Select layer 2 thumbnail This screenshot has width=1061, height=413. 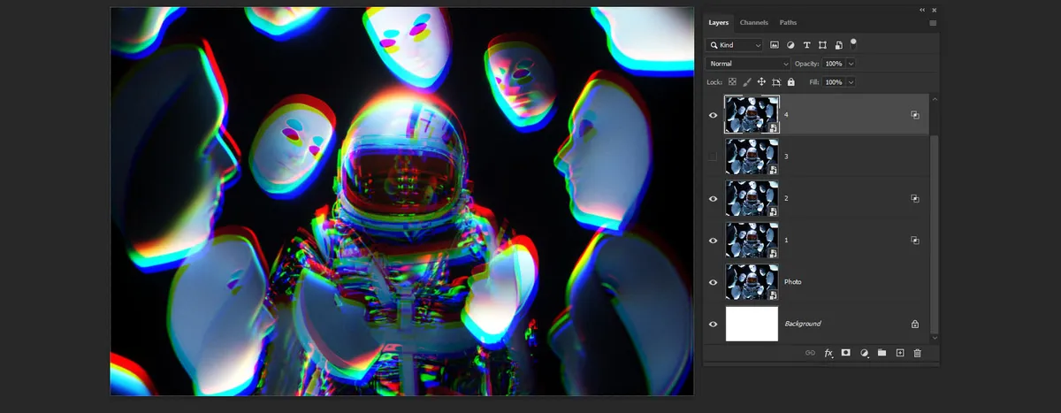(752, 198)
